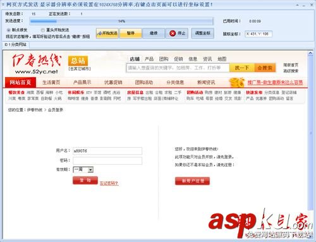Click the page scrollbar up arrow
Viewport: 316px width, 242px height.
[x=310, y=53]
